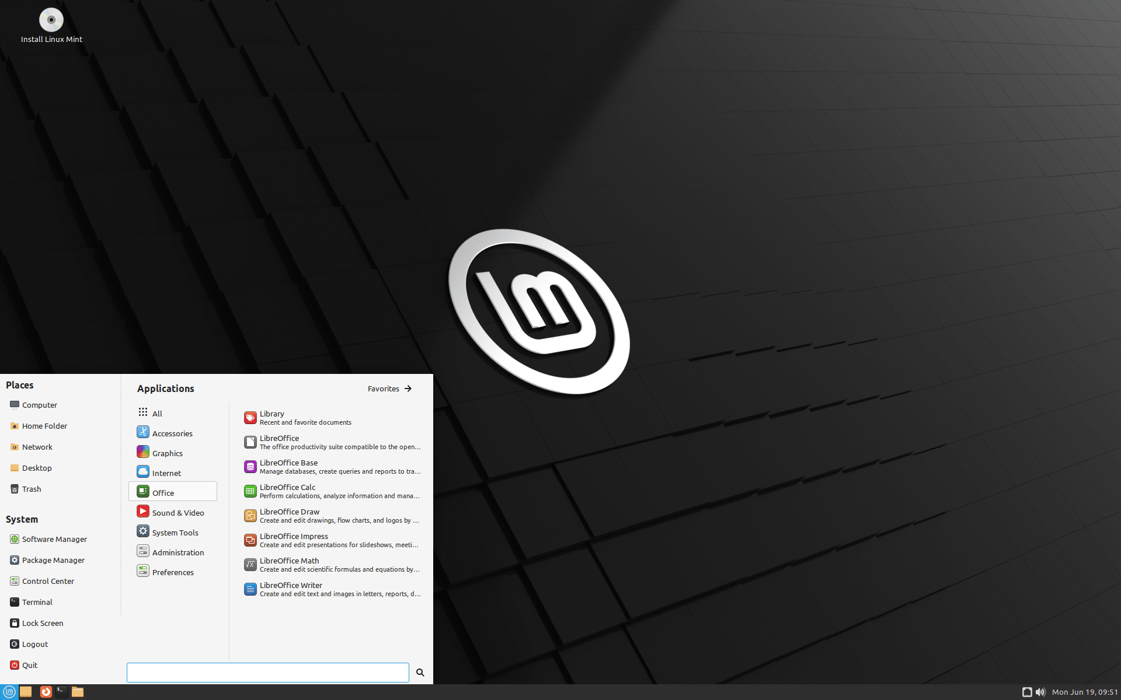Open the Trash folder
The image size is (1121, 700).
32,488
